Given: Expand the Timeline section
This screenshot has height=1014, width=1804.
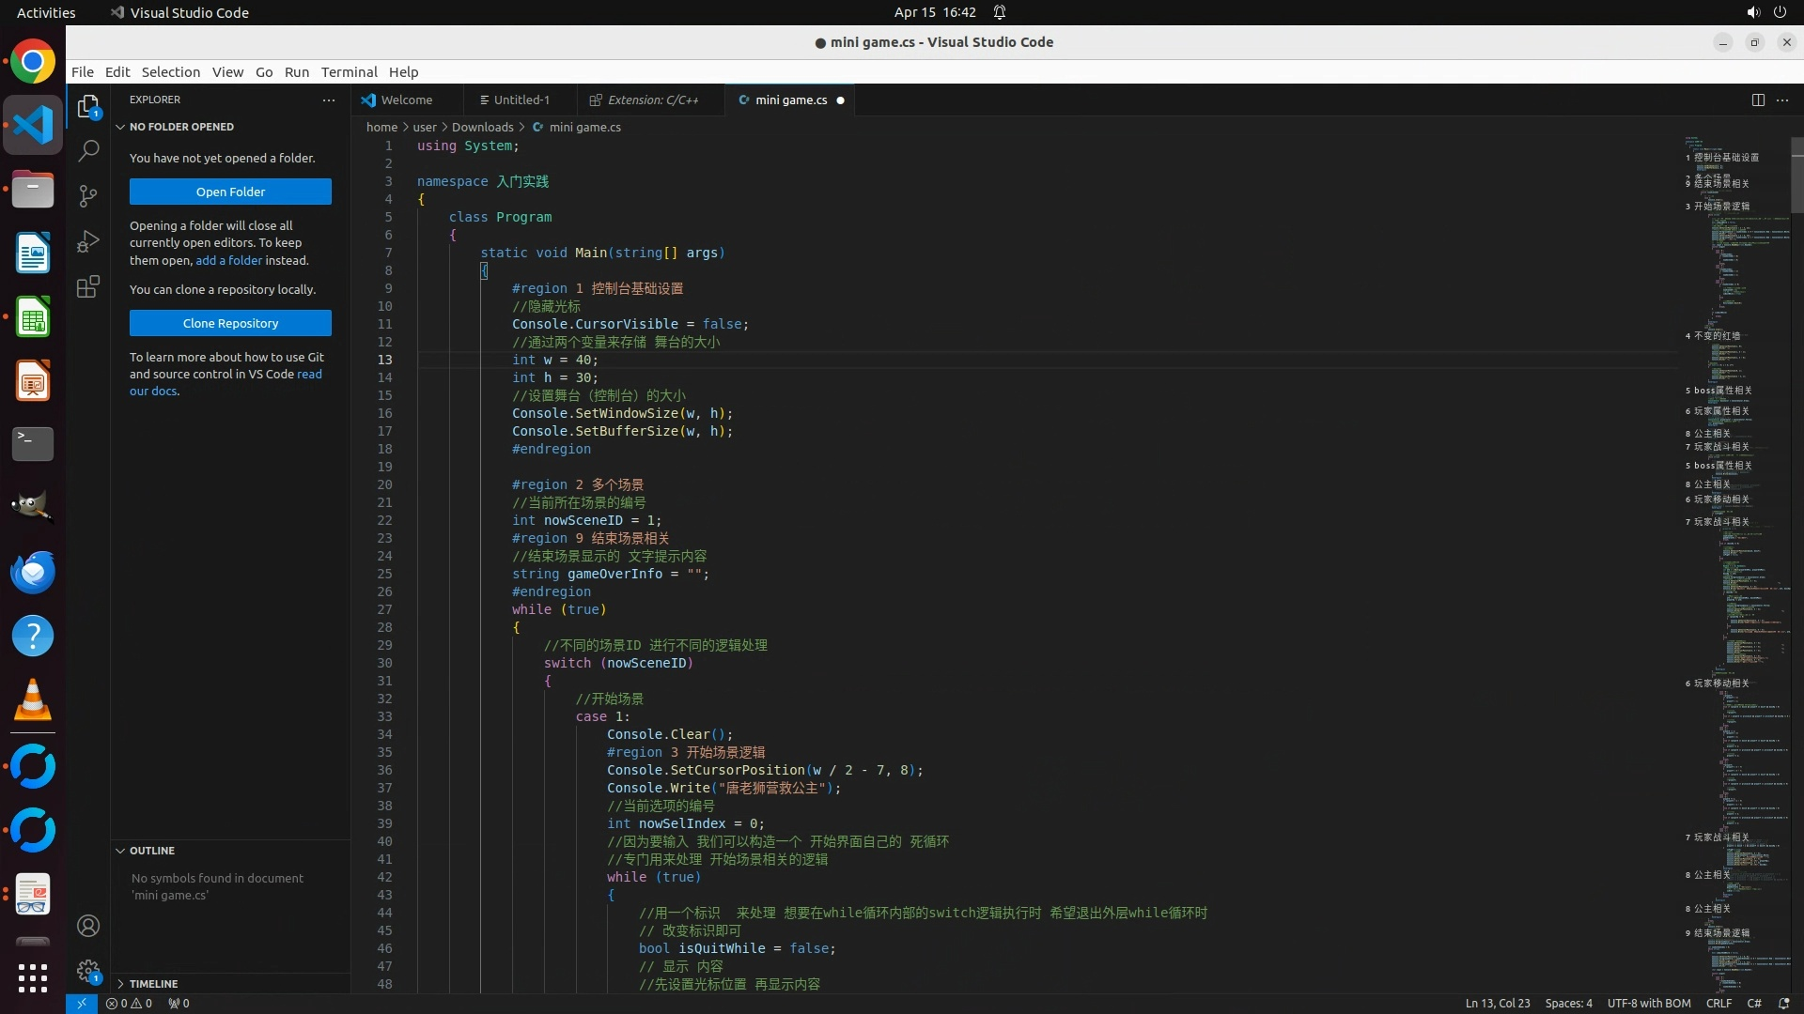Looking at the screenshot, I should pos(120,984).
